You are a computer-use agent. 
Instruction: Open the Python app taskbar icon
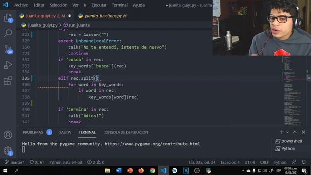[x=208, y=171]
